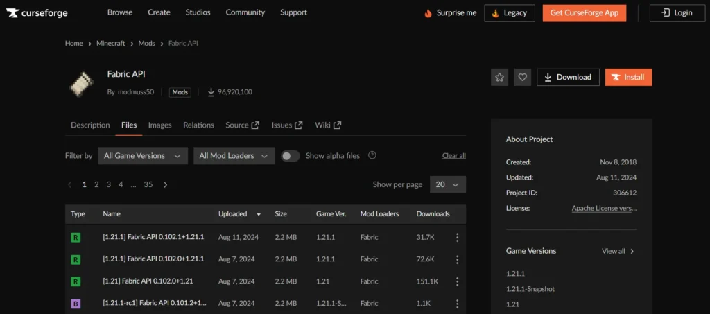Click the Mods category tag
This screenshot has height=314, width=710.
180,92
